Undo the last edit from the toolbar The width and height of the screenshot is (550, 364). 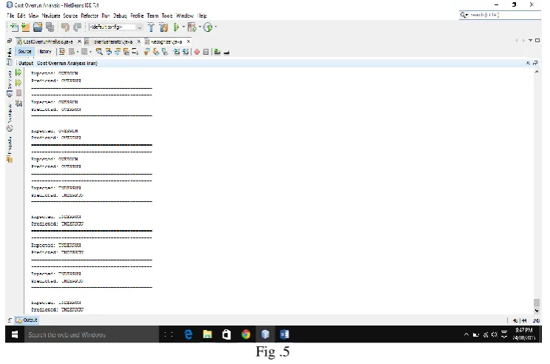(65, 27)
